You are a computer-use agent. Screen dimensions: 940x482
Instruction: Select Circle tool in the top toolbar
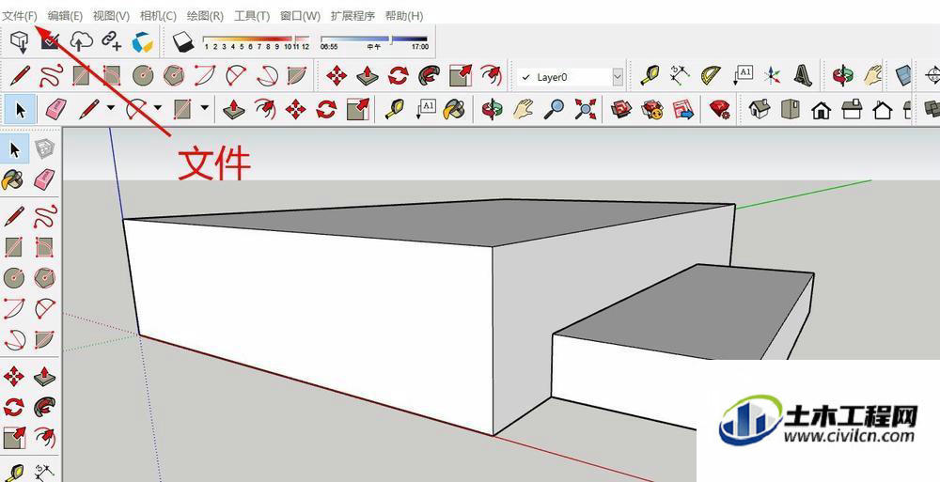pyautogui.click(x=143, y=76)
